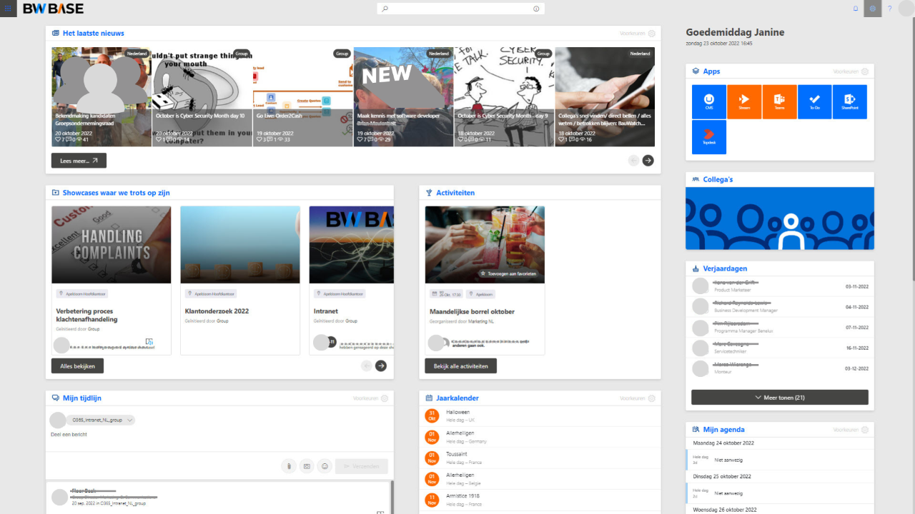This screenshot has height=514, width=915.
Task: Expand the O365_Intranet_NL_group dropdown
Action: tap(129, 420)
